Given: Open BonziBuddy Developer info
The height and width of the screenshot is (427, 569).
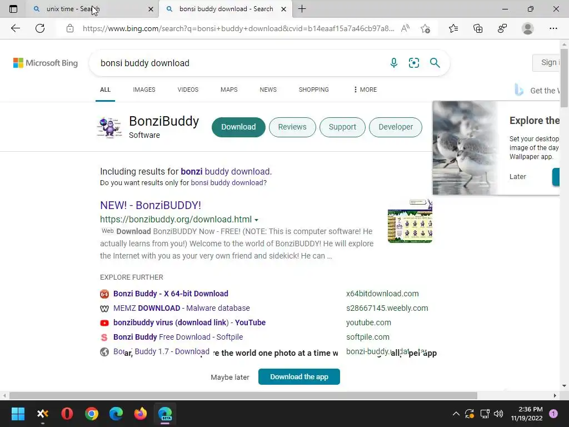Looking at the screenshot, I should coord(396,127).
